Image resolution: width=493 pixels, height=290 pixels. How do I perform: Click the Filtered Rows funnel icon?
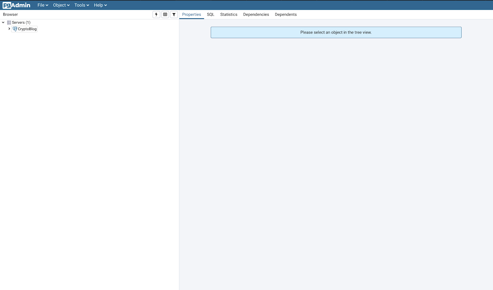point(174,14)
